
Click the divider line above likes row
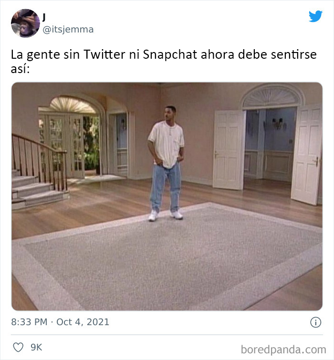point(167,335)
